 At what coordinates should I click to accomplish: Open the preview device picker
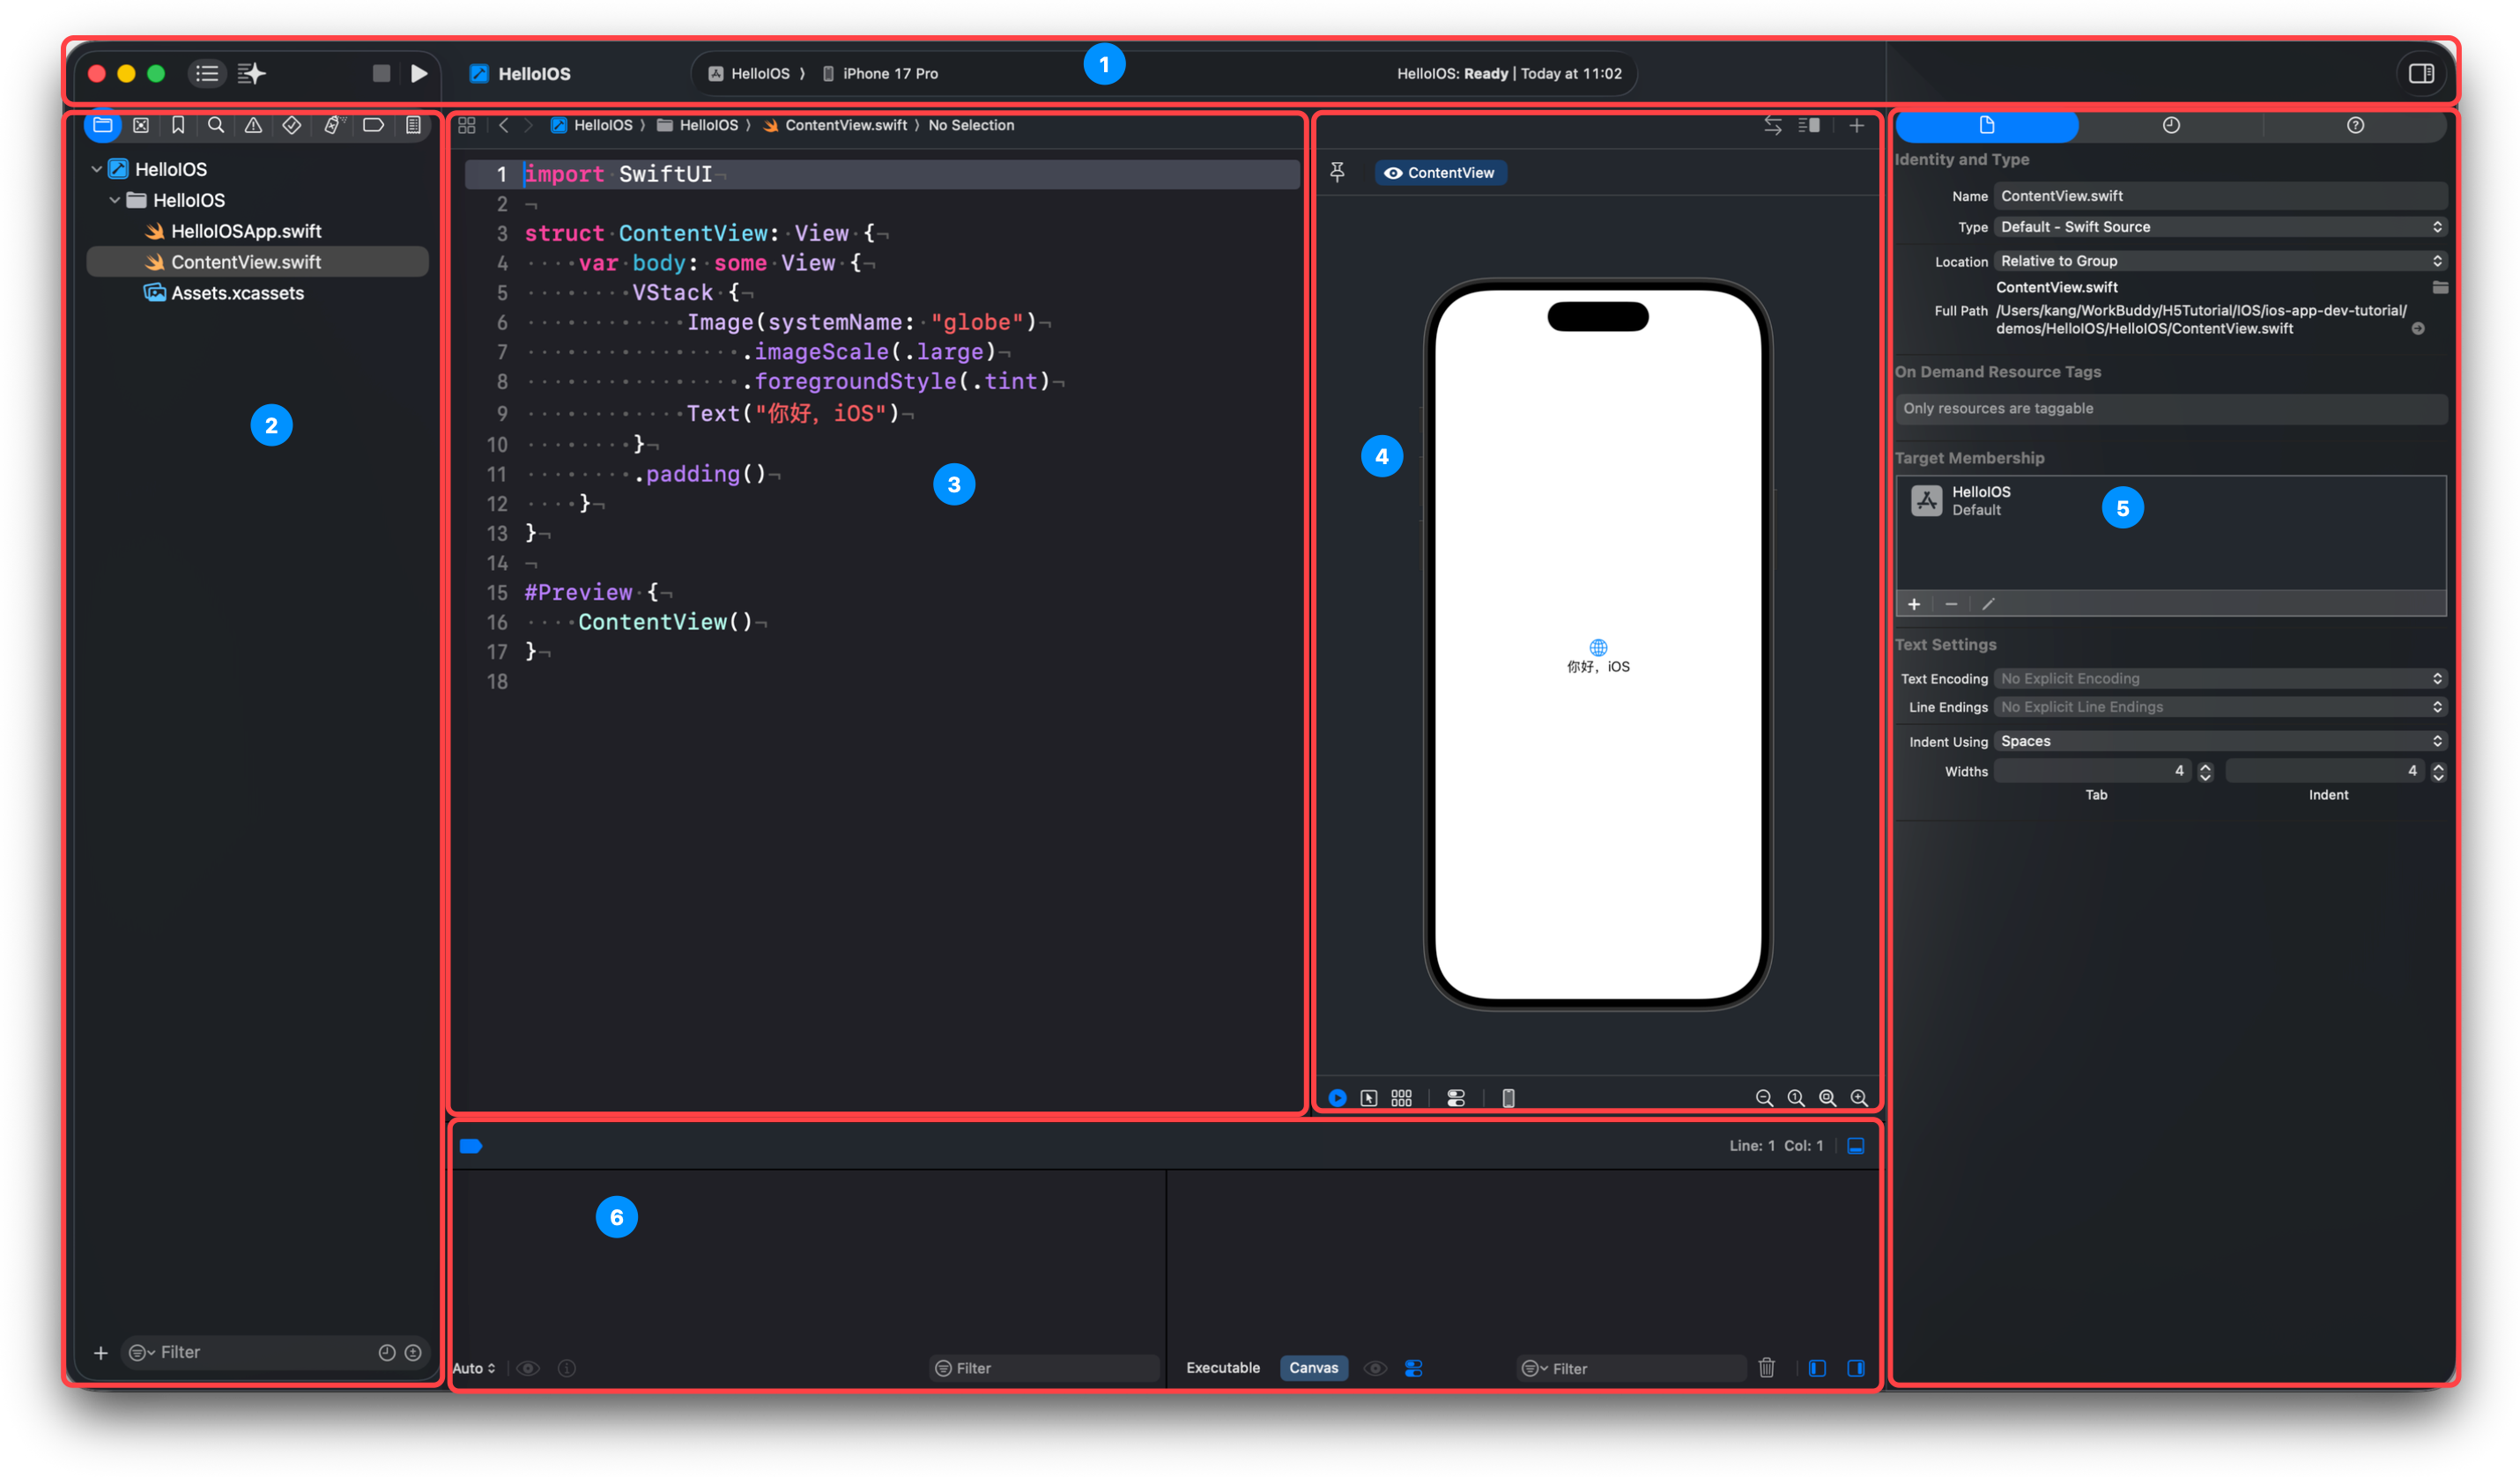(1508, 1097)
